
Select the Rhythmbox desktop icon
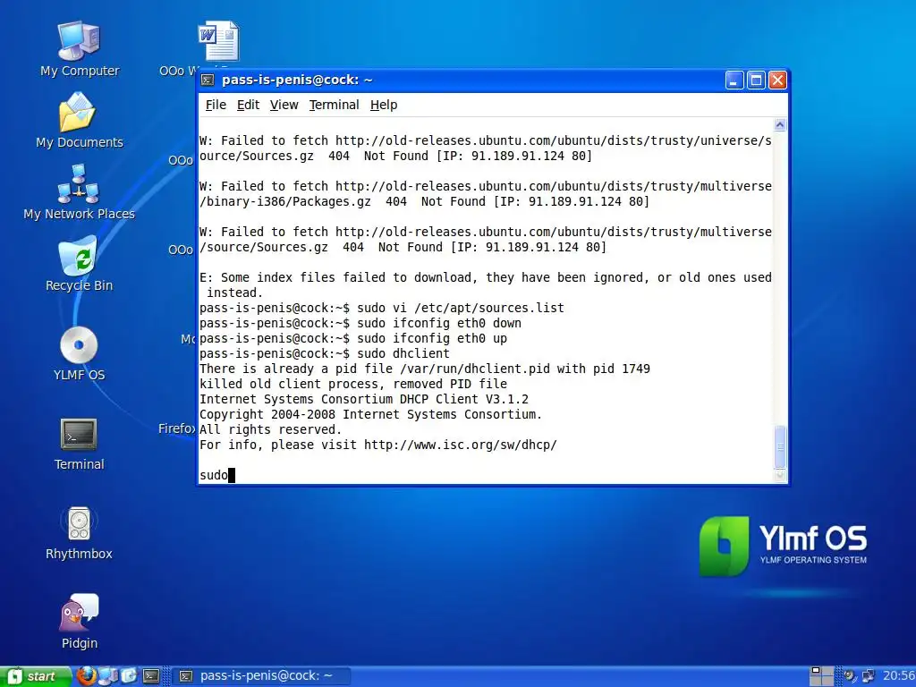[x=79, y=533]
